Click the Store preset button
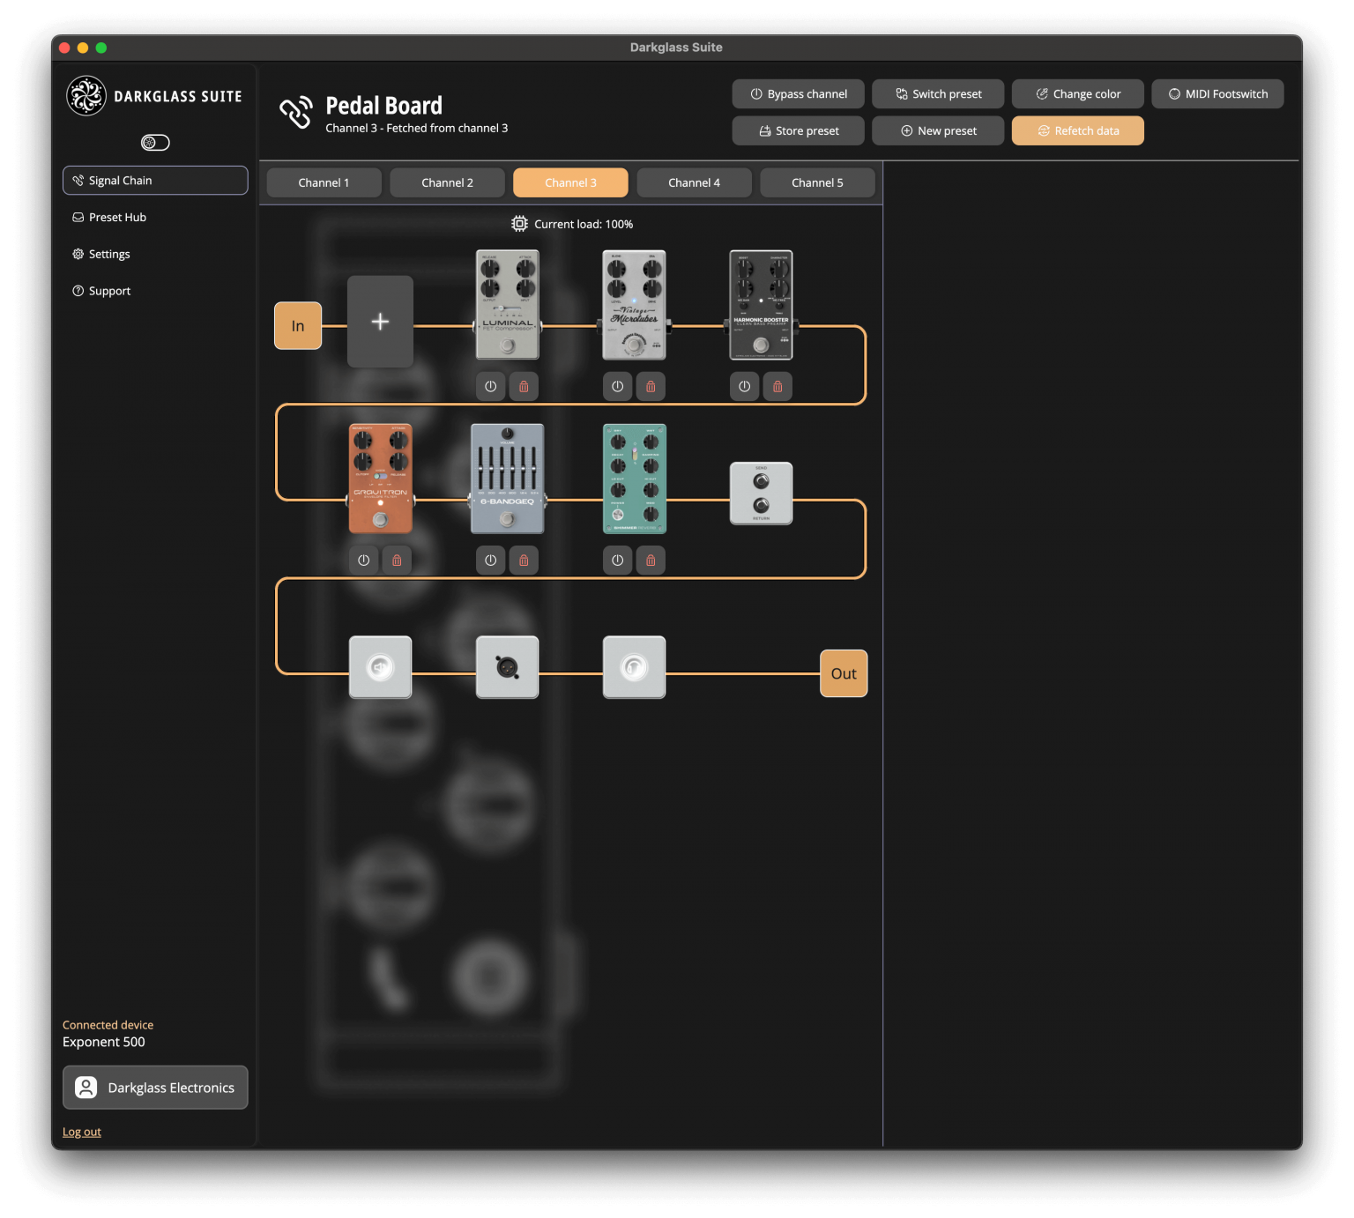The height and width of the screenshot is (1218, 1354). [798, 130]
